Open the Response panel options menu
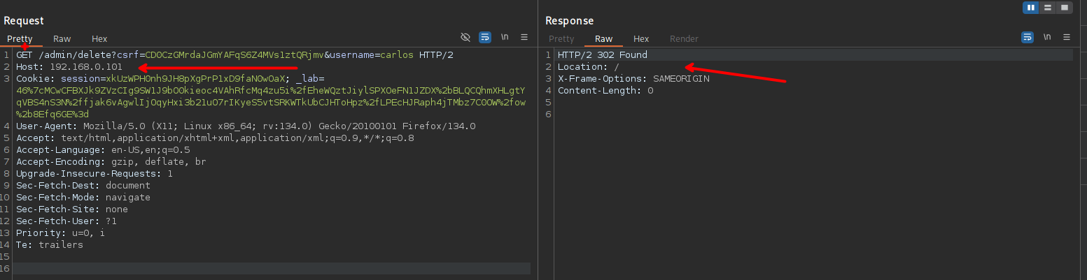Viewport: 1087px width, 280px height. pos(1067,37)
